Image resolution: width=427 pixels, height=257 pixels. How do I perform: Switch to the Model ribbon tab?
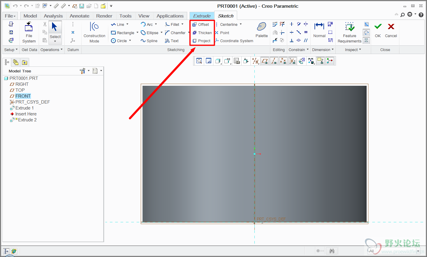click(x=30, y=16)
